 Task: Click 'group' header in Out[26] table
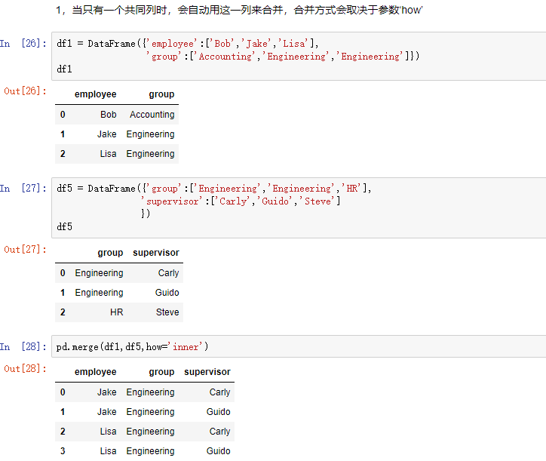(x=161, y=94)
